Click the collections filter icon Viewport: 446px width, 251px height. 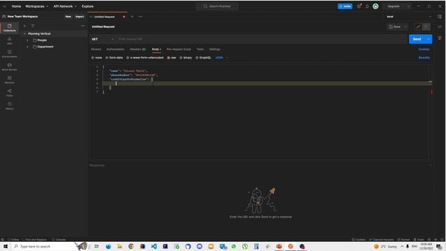point(33,26)
